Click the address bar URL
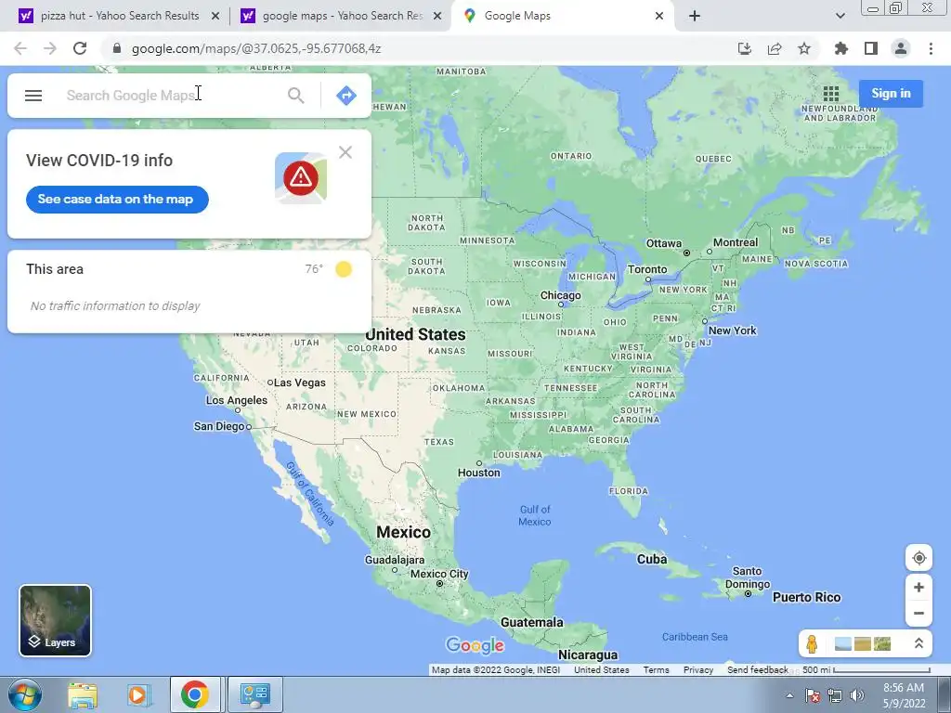The width and height of the screenshot is (951, 713). (256, 48)
